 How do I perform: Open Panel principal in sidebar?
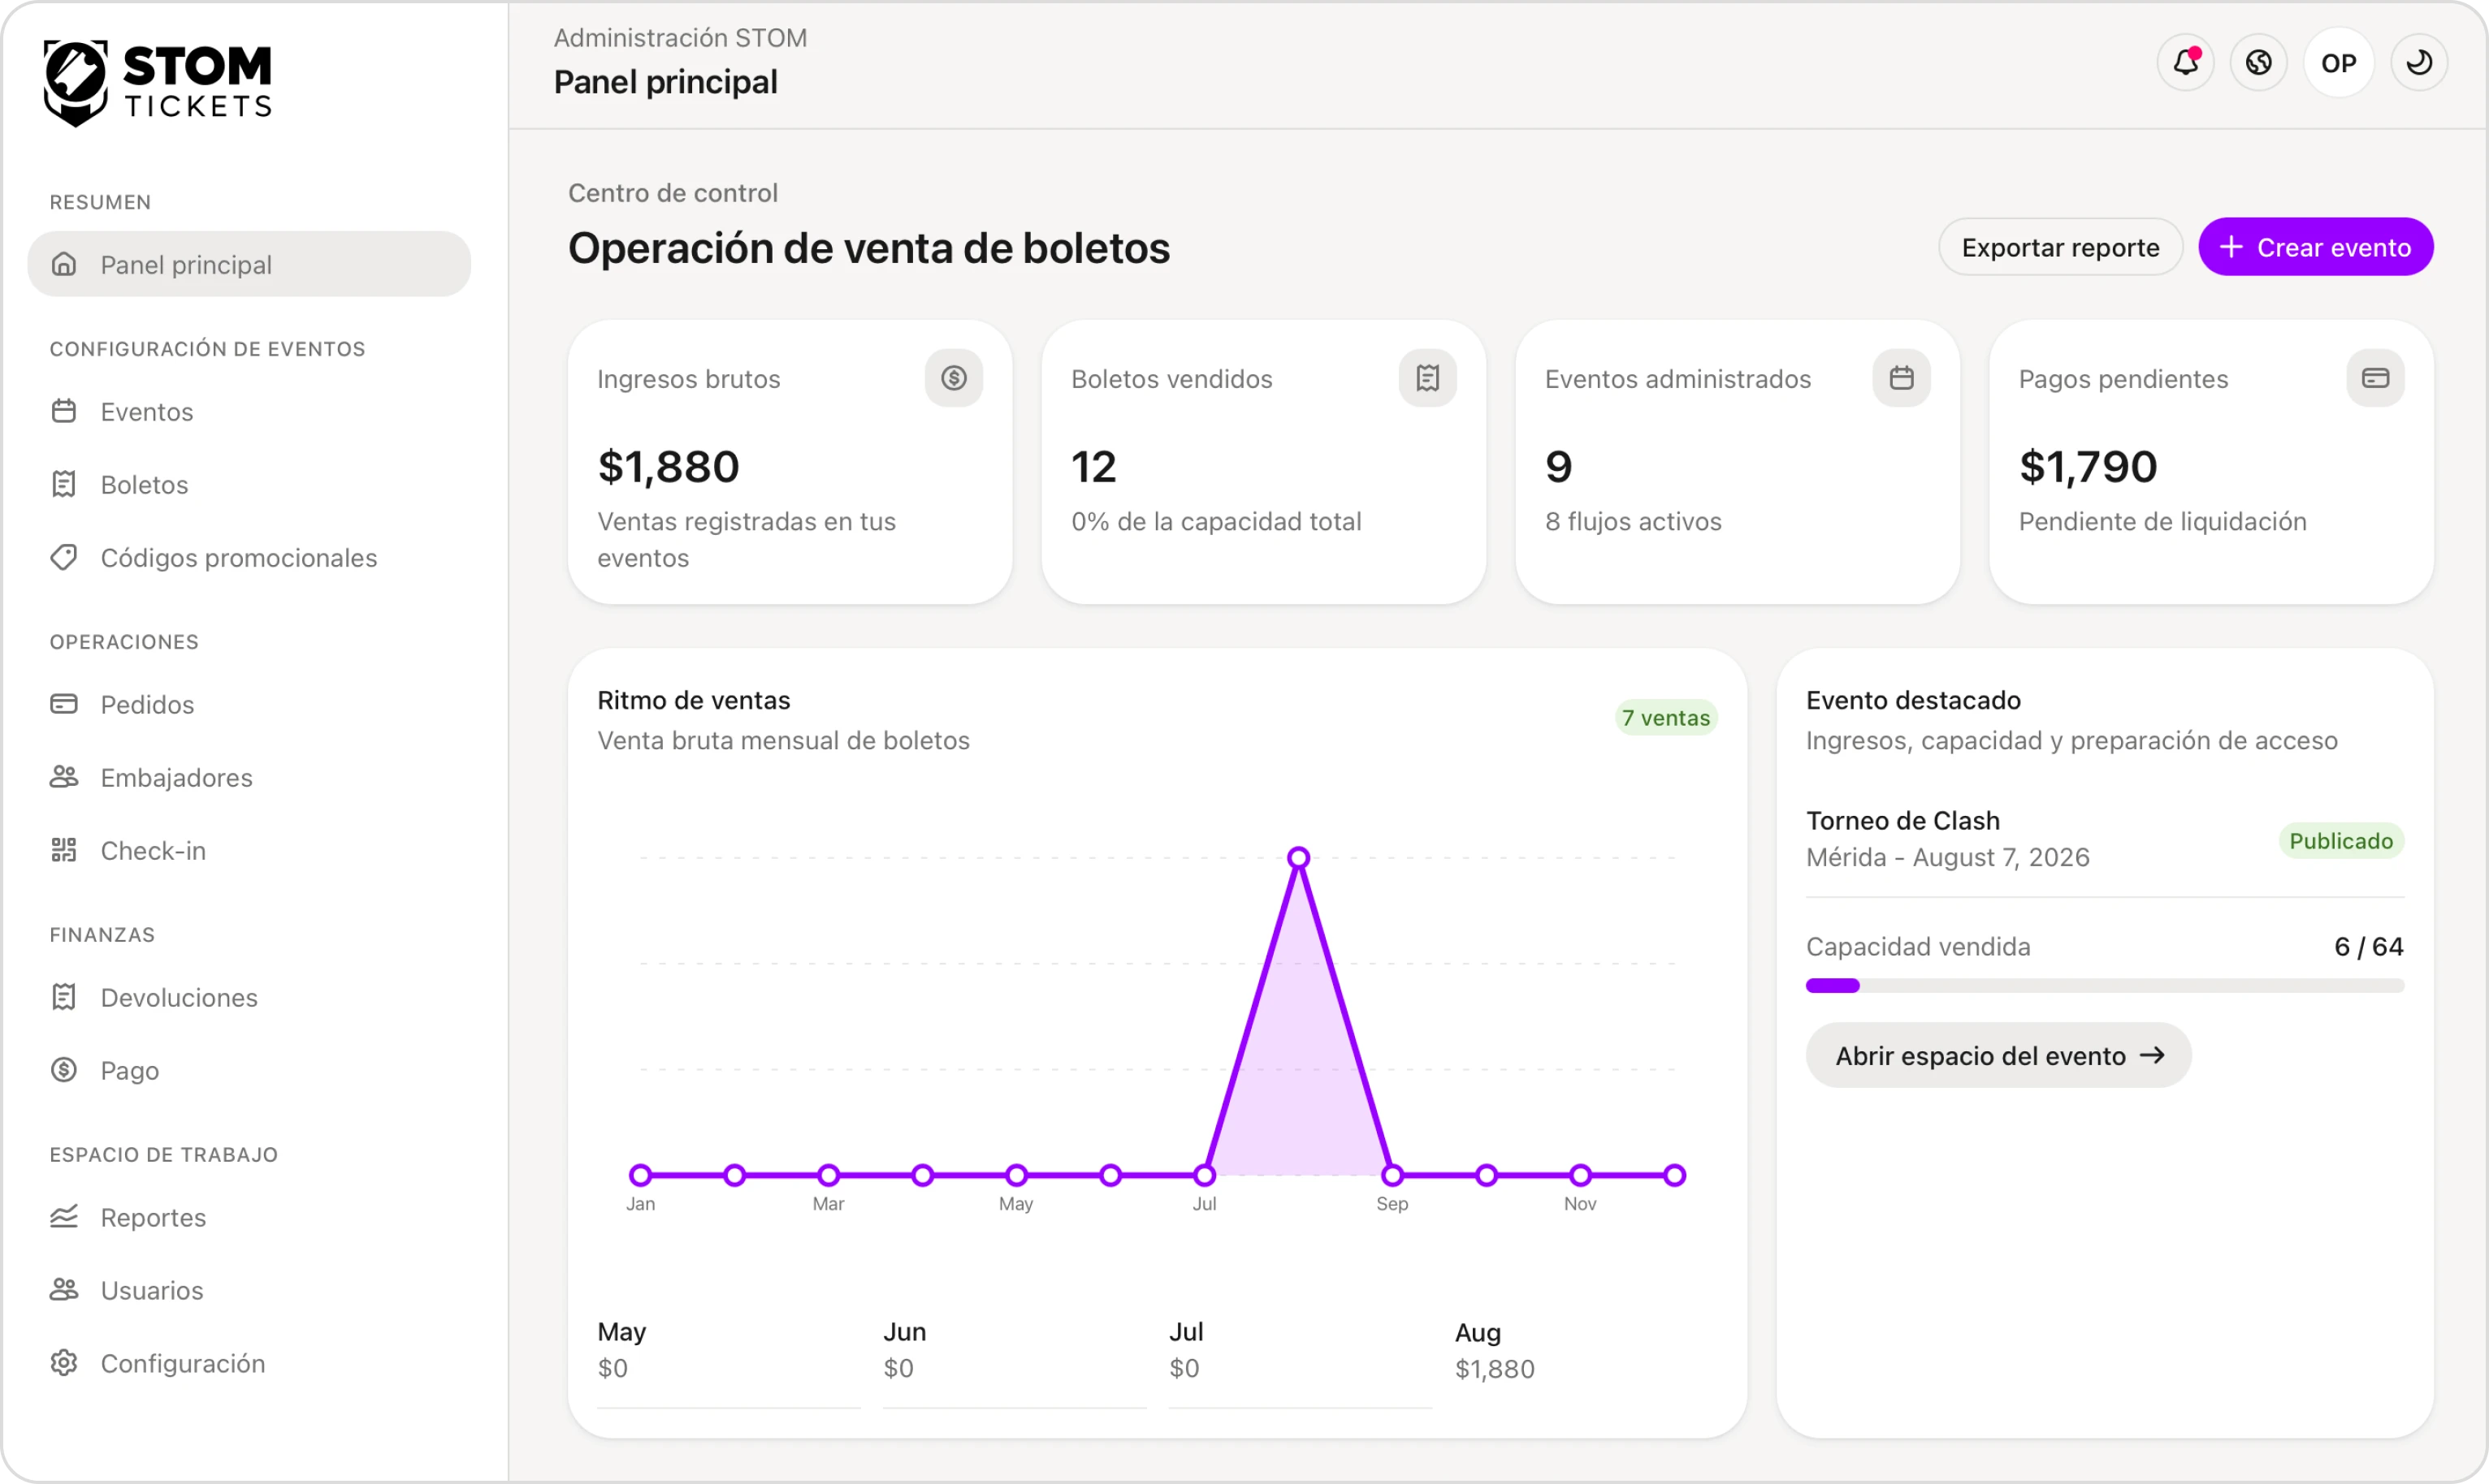point(249,264)
